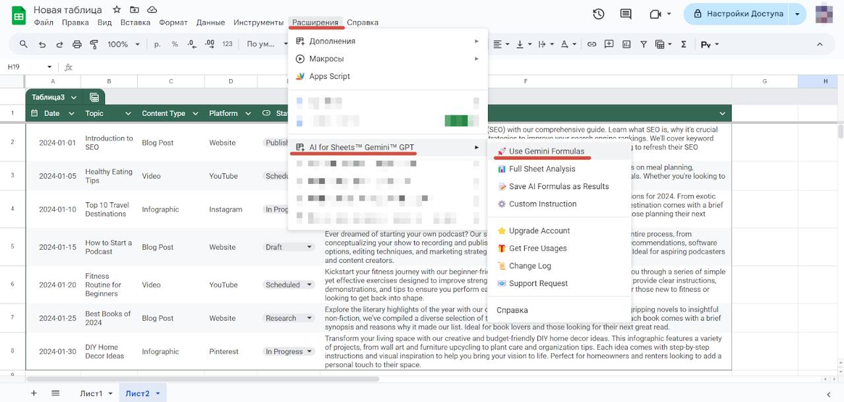Click the move-to-folder icon beside the title
Screen dimensions: 844x402
[x=135, y=10]
